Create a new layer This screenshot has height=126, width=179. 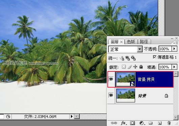point(160,123)
